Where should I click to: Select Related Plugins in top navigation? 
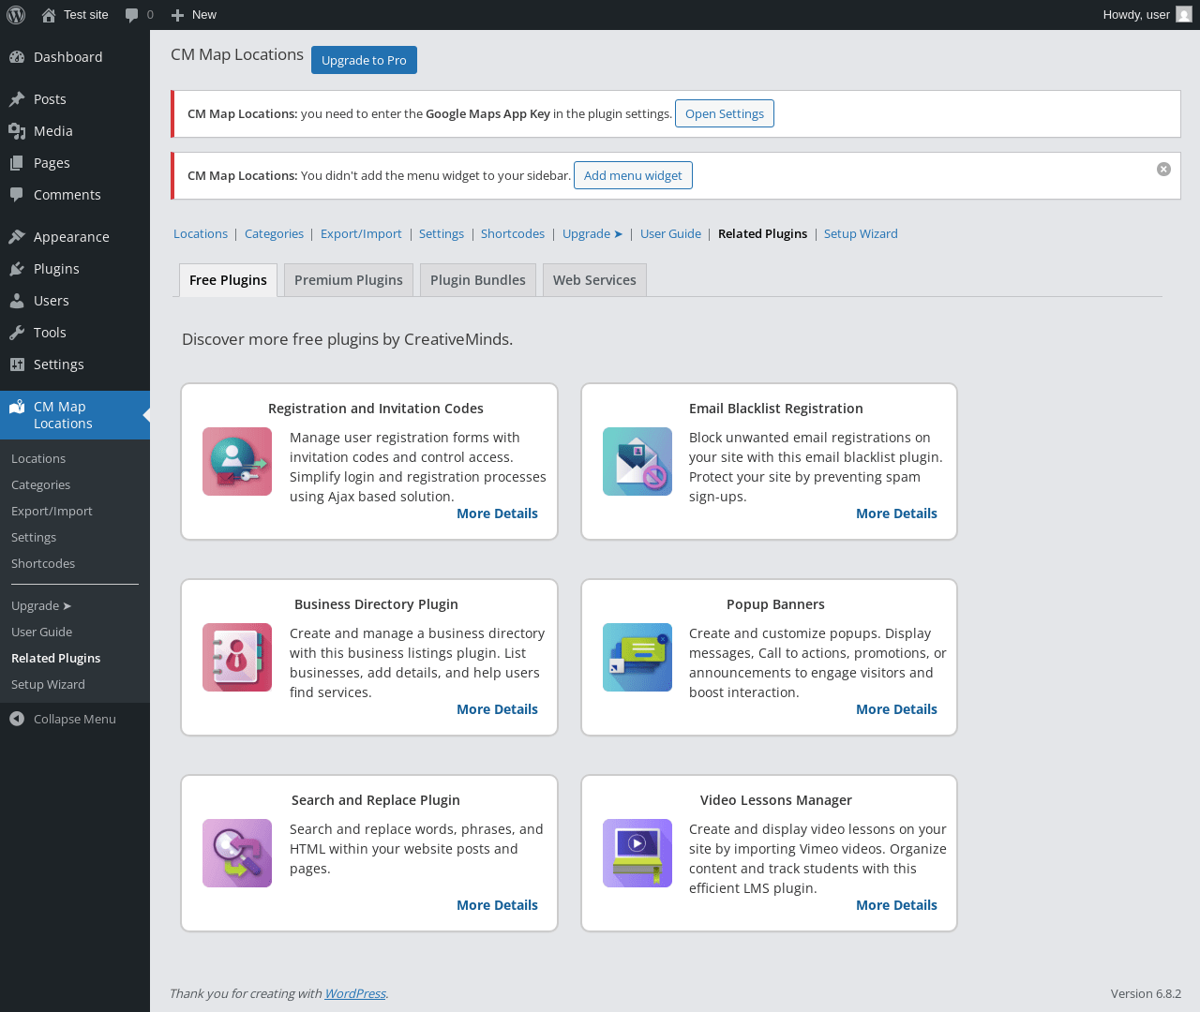pyautogui.click(x=762, y=234)
